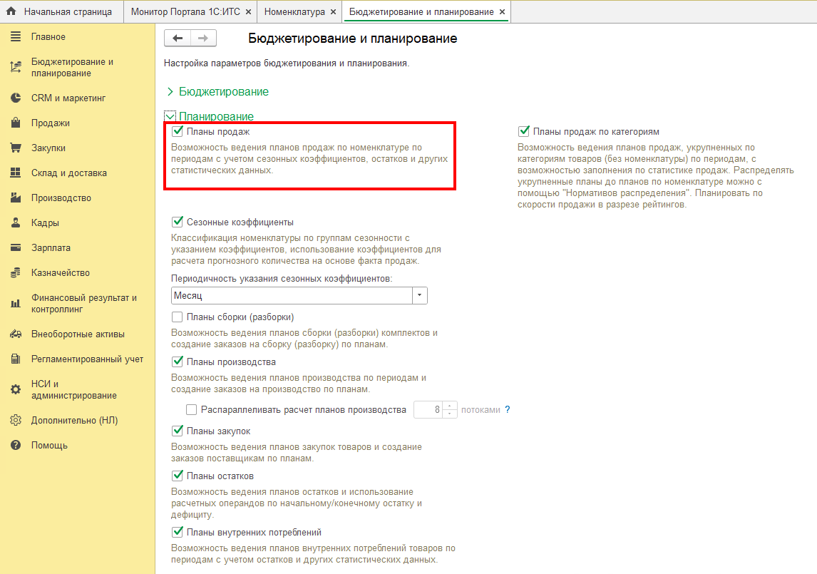Open НСИ и администрирование sidebar section
817x574 pixels.
click(73, 389)
